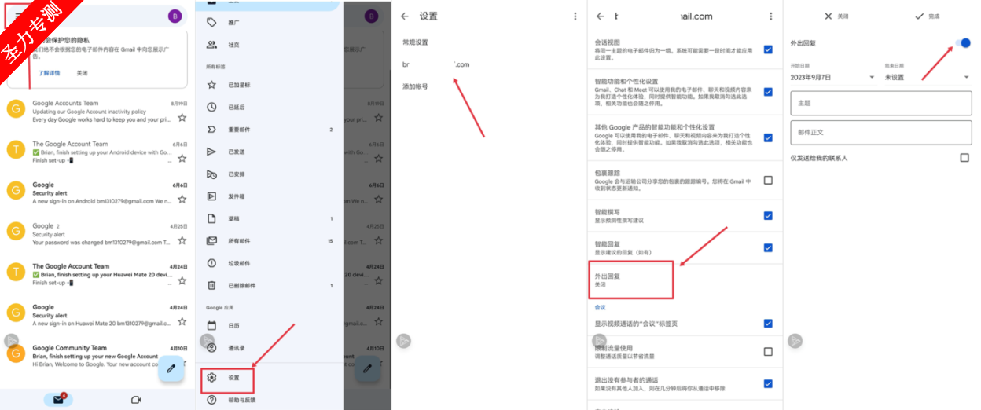Toggle 其他 Google 产品的智能功能 checkbox

coord(768,137)
